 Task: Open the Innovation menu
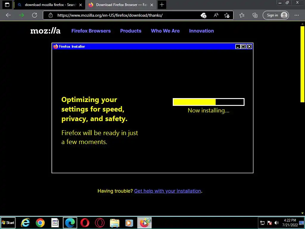(202, 31)
